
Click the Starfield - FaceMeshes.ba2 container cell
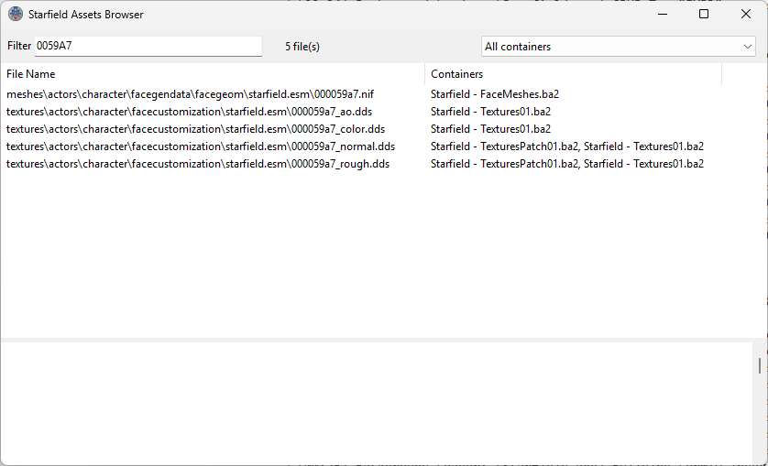pyautogui.click(x=495, y=93)
